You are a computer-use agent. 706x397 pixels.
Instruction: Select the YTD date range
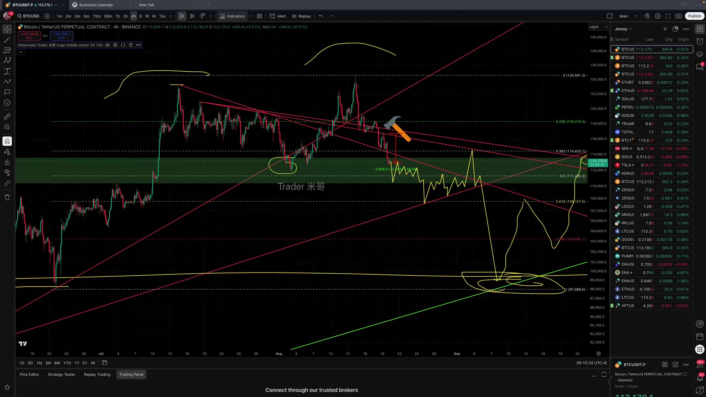[x=67, y=363]
